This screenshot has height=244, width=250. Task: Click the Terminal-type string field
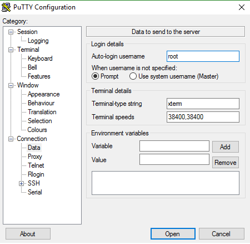(203, 104)
